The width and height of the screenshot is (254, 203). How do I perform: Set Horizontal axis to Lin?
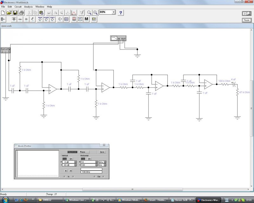click(x=89, y=159)
